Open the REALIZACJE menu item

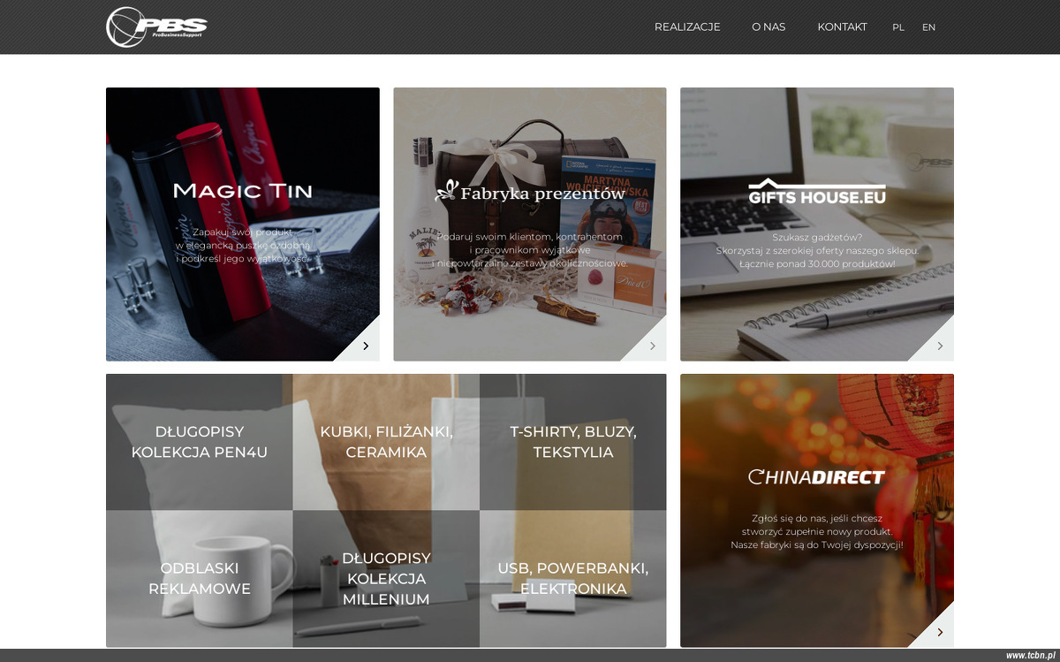tap(687, 27)
